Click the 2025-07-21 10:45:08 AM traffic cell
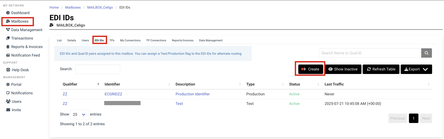 click(x=353, y=104)
